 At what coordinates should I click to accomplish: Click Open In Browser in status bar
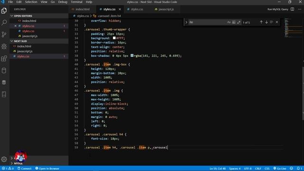(x=47, y=169)
